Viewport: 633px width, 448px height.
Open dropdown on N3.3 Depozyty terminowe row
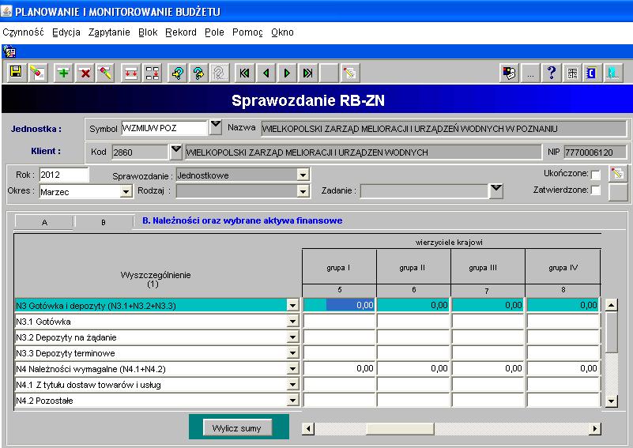[293, 353]
